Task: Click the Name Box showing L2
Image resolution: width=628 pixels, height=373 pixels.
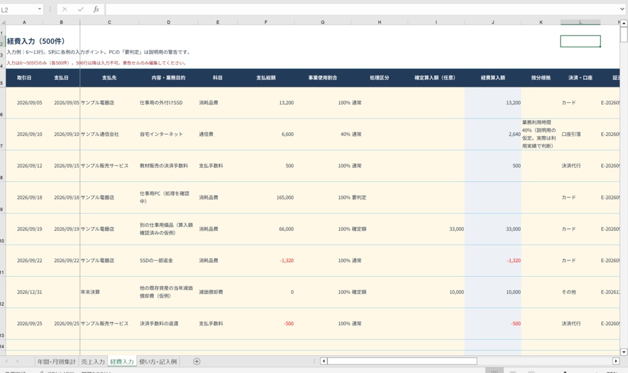Action: (x=18, y=9)
